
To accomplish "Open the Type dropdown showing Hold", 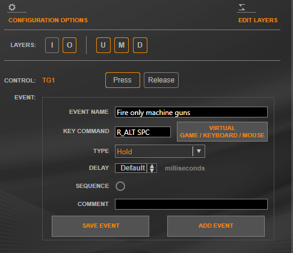I will click(x=160, y=151).
